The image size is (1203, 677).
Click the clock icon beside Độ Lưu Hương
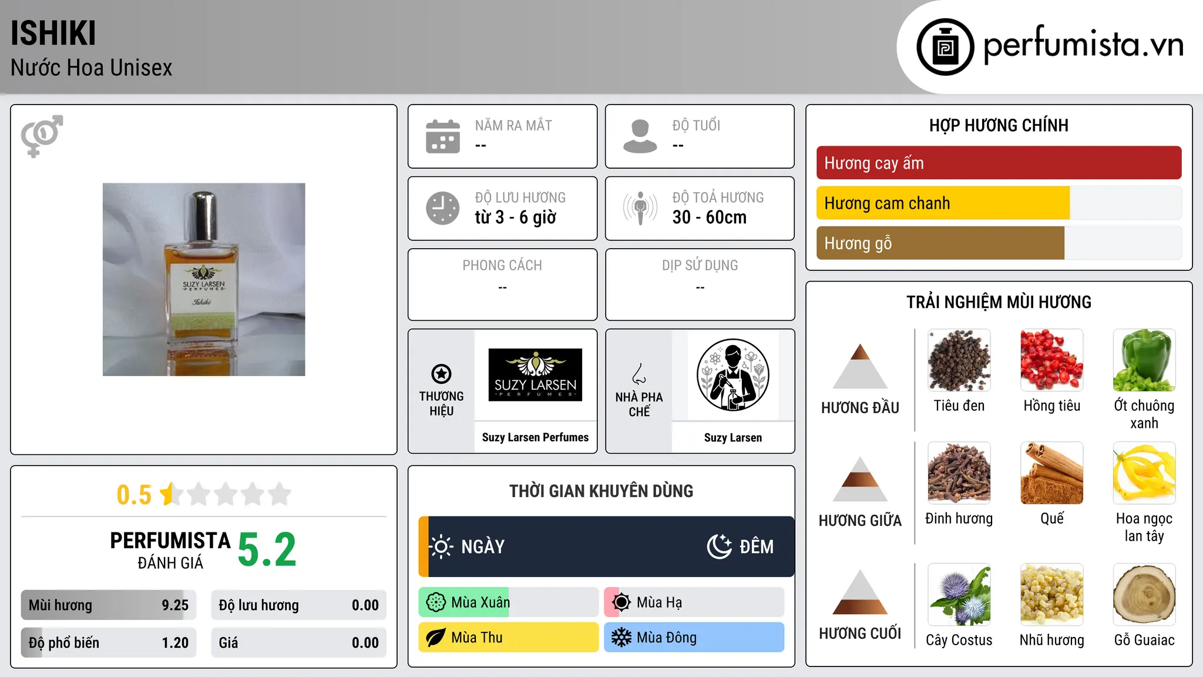tap(443, 208)
